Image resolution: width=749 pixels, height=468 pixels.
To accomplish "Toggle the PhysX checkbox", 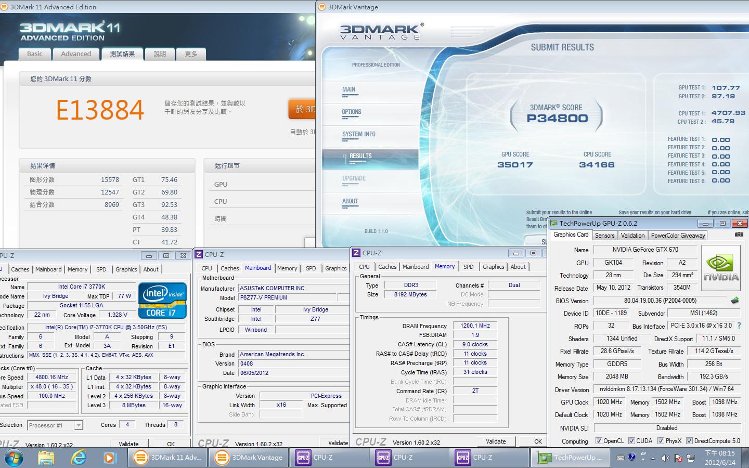I will coord(661,441).
